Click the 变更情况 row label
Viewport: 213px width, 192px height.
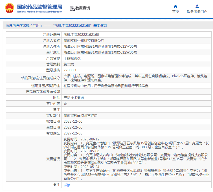(53, 159)
